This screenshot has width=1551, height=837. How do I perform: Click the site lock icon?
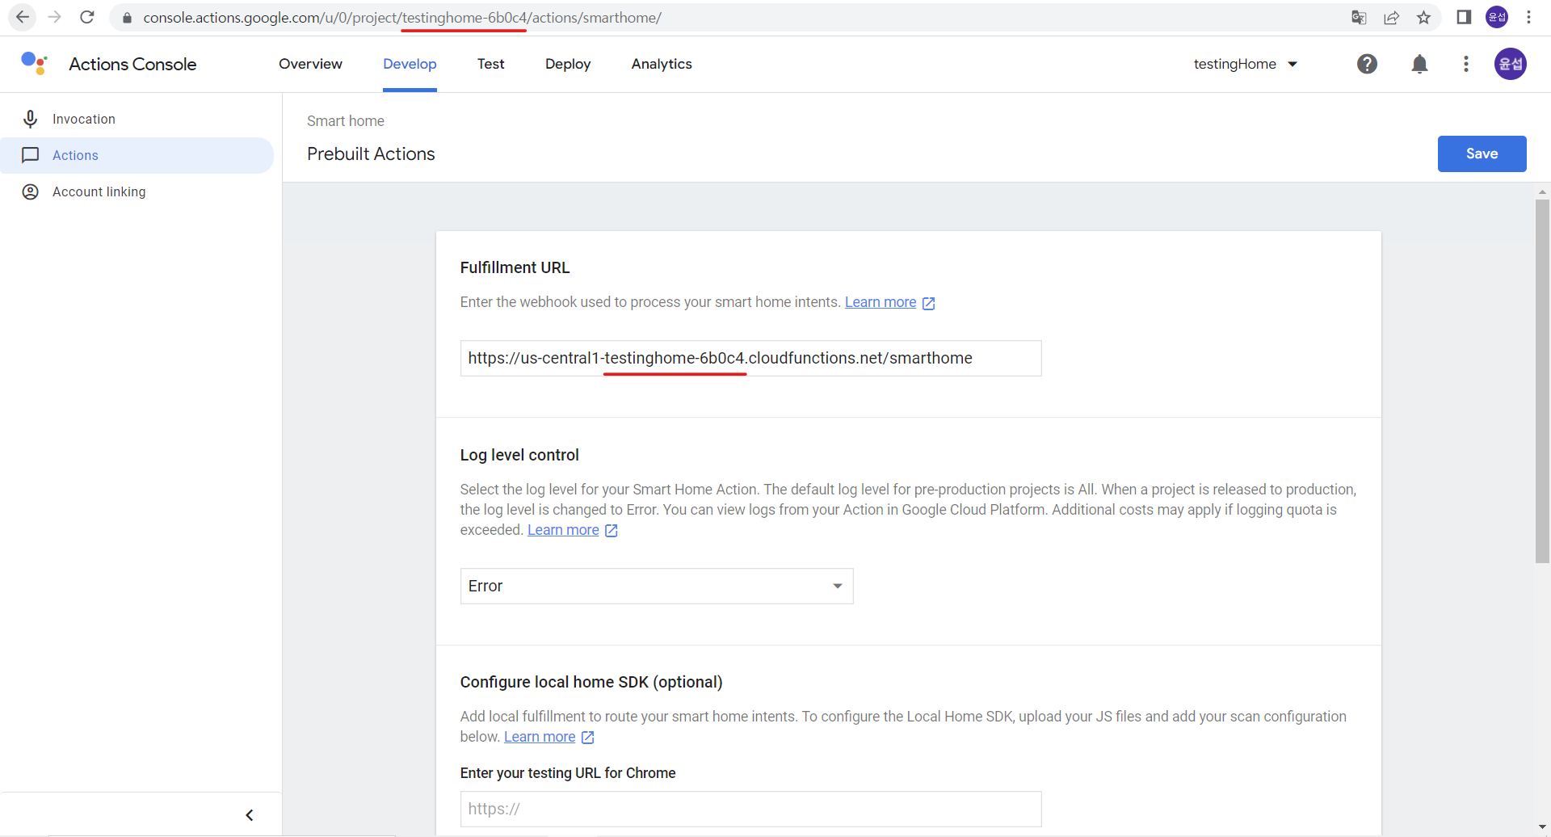click(127, 18)
